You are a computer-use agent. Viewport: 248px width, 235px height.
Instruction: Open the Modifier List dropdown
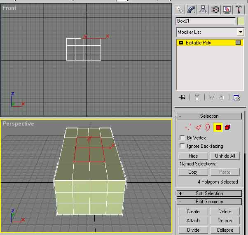click(x=240, y=32)
